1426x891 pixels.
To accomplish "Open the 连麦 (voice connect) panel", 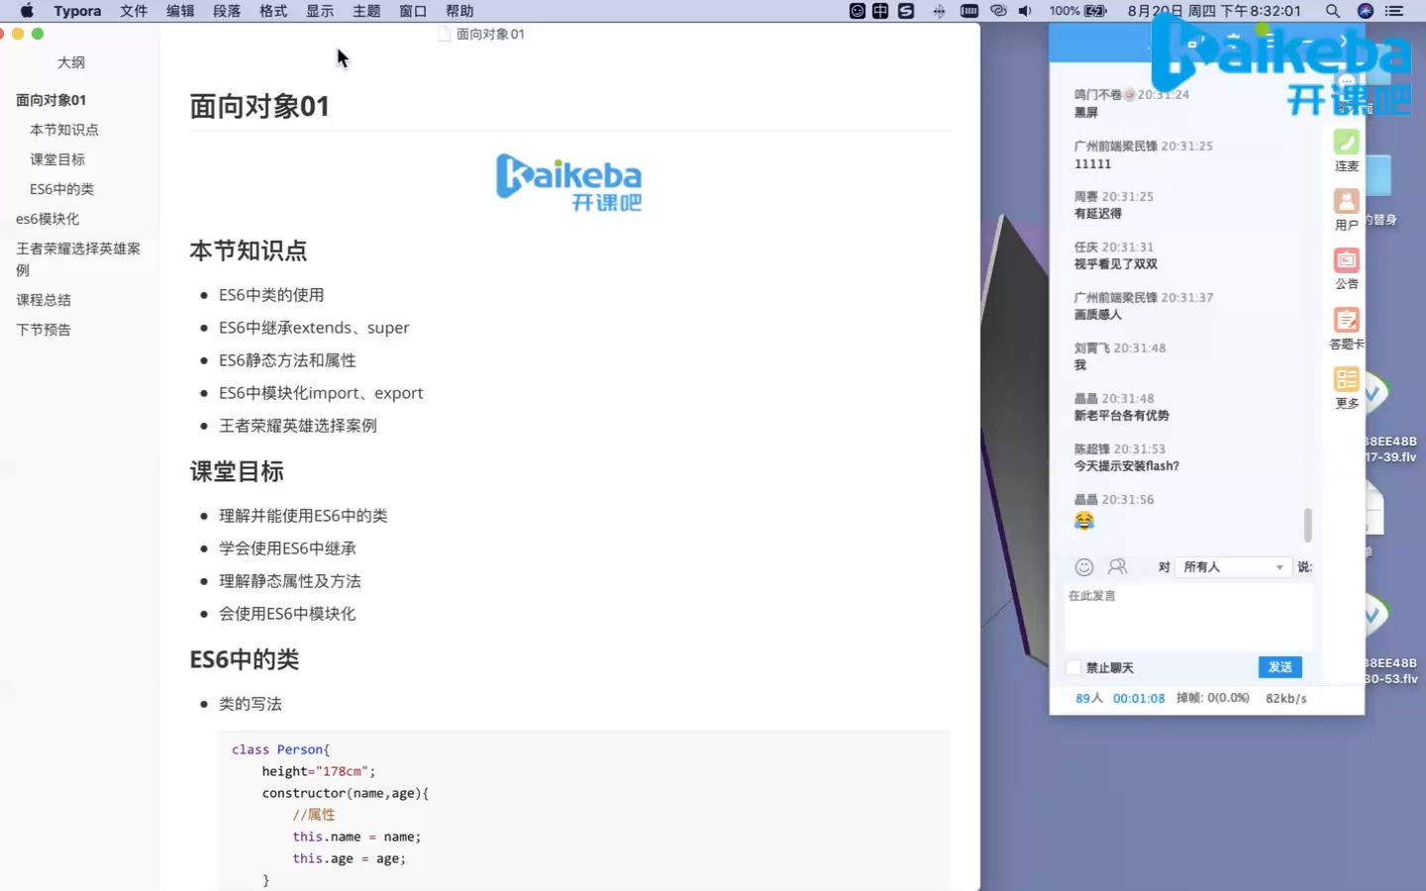I will pos(1346,150).
